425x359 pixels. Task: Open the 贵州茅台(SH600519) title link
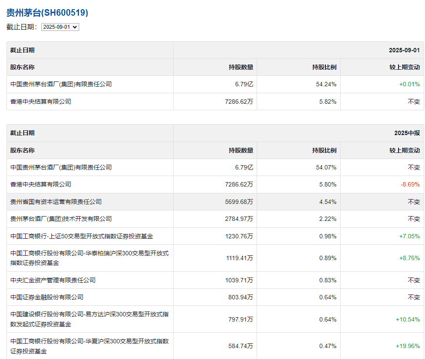point(47,13)
